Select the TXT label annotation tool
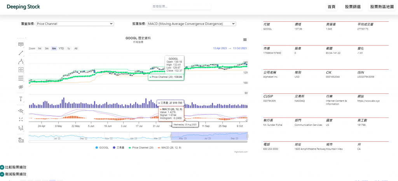This screenshot has width=398, height=181. pos(21,44)
